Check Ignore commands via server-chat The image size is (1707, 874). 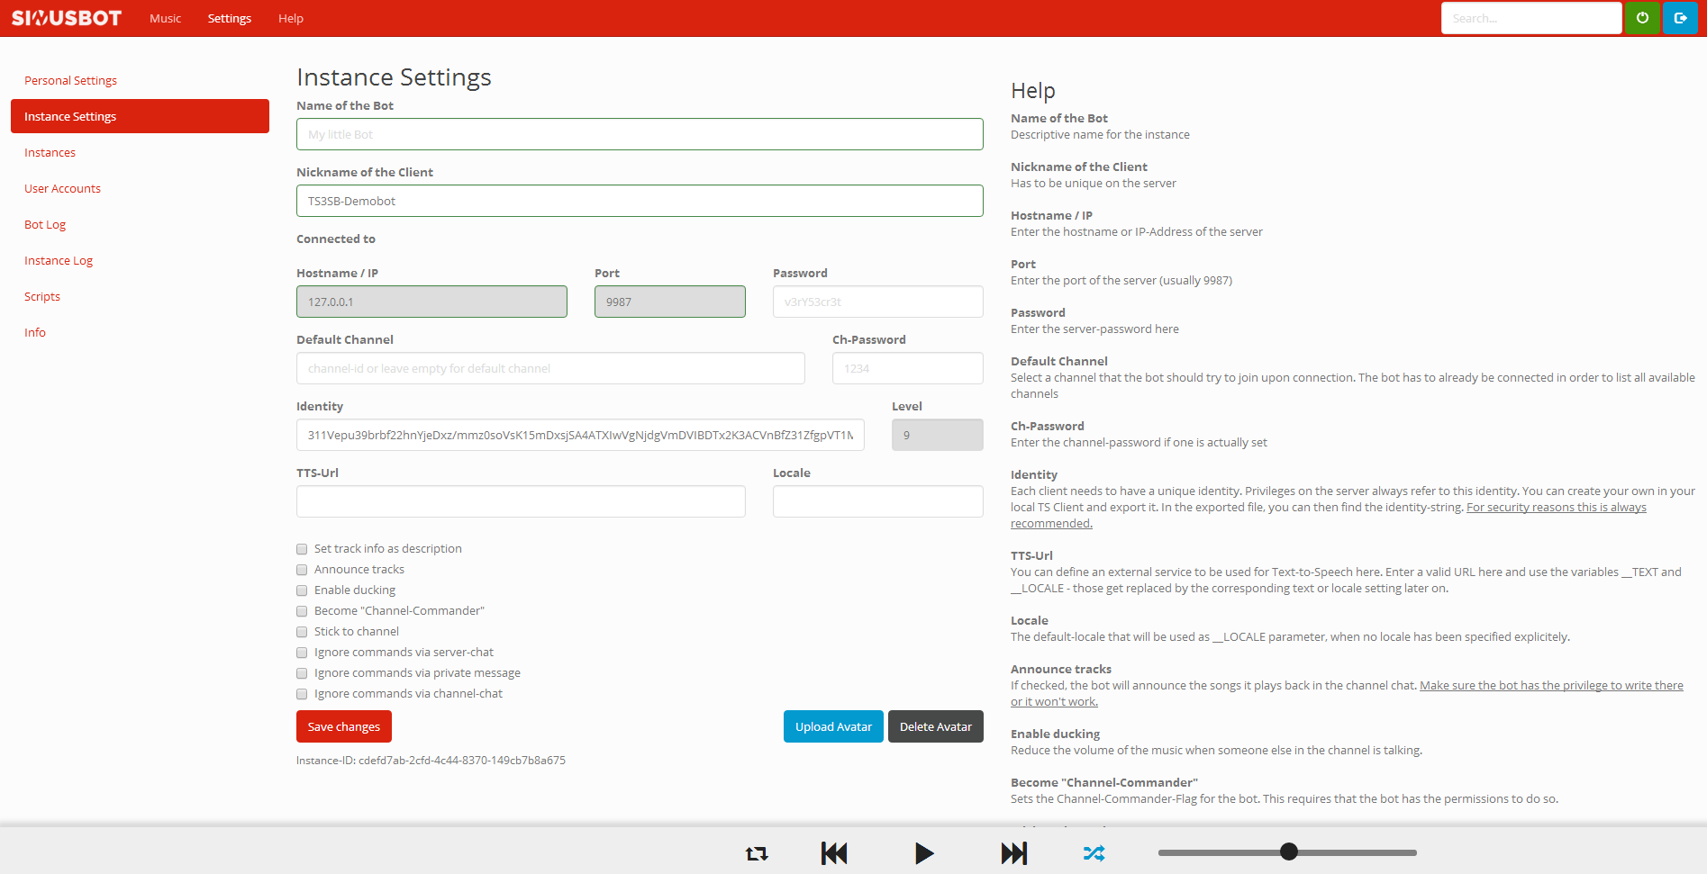coord(302,653)
